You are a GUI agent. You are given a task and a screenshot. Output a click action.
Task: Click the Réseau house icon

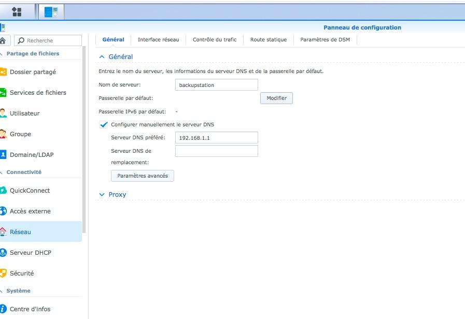pos(3,231)
